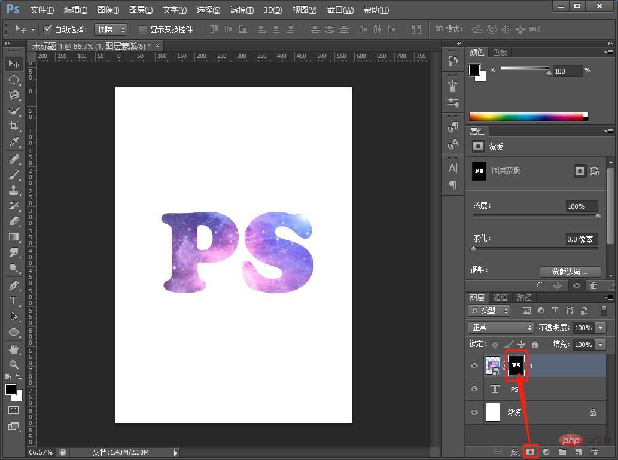Screen dimensions: 618x460
Task: Click foreground color swatch in Color panel
Action: pyautogui.click(x=474, y=70)
